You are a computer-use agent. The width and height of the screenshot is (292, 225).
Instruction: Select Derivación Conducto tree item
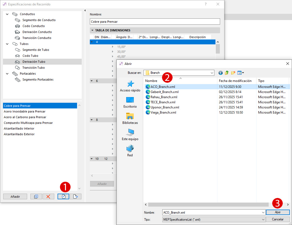tap(37, 32)
